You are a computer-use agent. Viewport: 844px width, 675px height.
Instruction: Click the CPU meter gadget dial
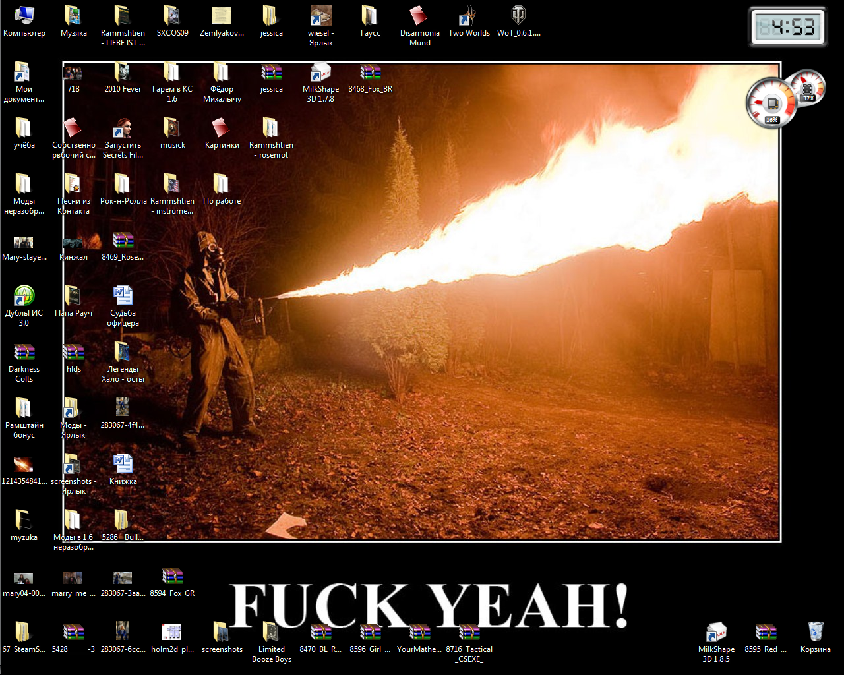coord(770,103)
